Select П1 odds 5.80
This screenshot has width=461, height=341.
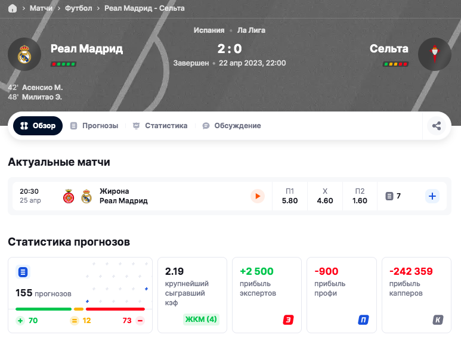coord(290,196)
